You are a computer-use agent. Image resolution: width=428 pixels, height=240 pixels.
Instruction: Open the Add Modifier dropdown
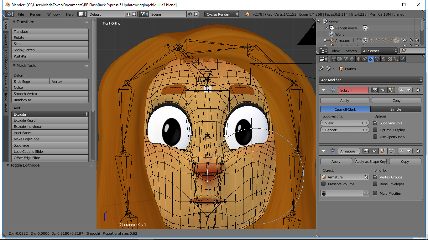point(371,80)
